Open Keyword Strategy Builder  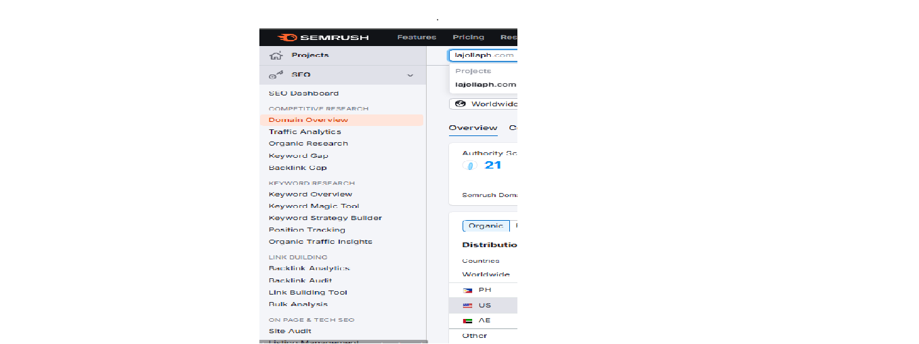tap(325, 218)
